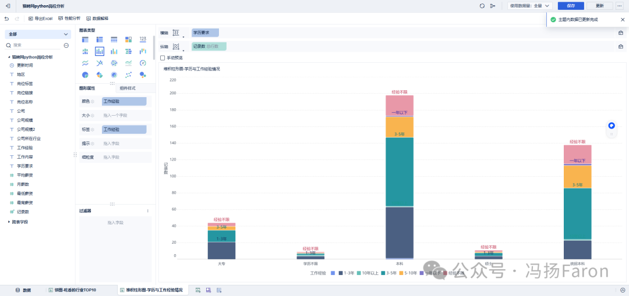Close the 主题内数据已更新完成 notification
Viewport: 629px width, 296px height.
coord(622,19)
